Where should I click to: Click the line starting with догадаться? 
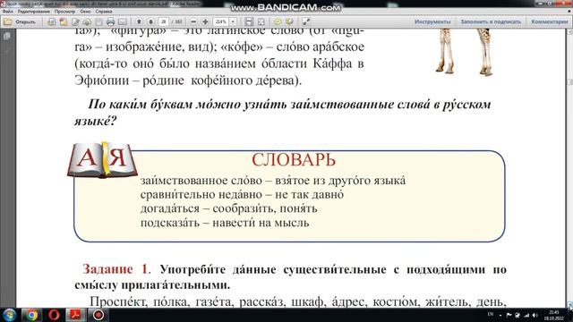229,208
